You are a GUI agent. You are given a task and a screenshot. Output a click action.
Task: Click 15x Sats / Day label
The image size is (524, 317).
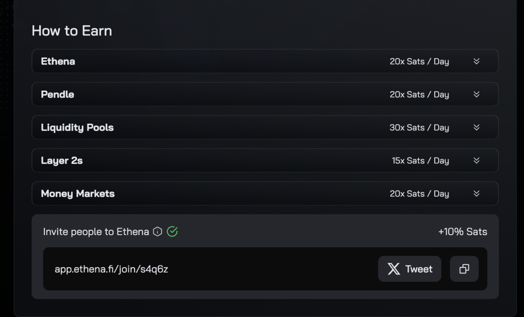click(x=420, y=161)
